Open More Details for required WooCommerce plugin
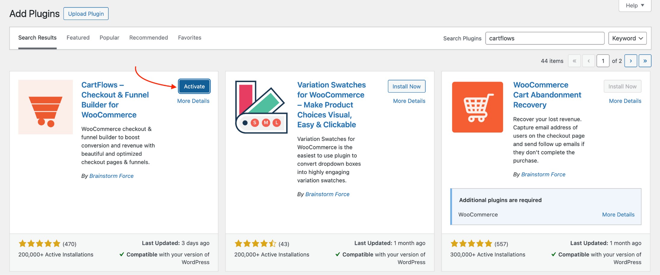This screenshot has height=275, width=660. click(618, 215)
